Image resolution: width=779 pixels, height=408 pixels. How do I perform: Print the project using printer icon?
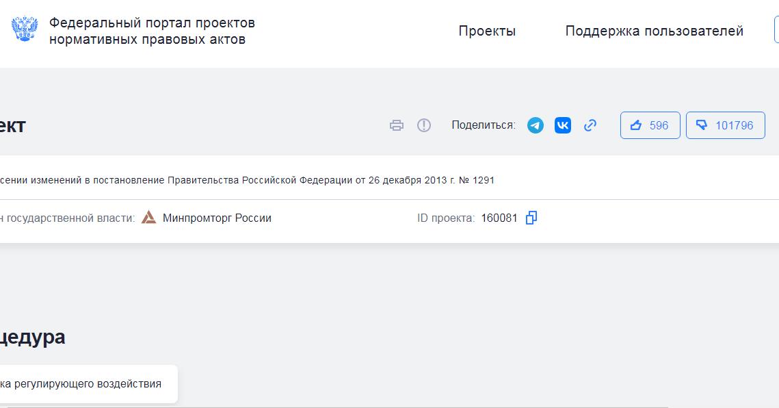[397, 125]
